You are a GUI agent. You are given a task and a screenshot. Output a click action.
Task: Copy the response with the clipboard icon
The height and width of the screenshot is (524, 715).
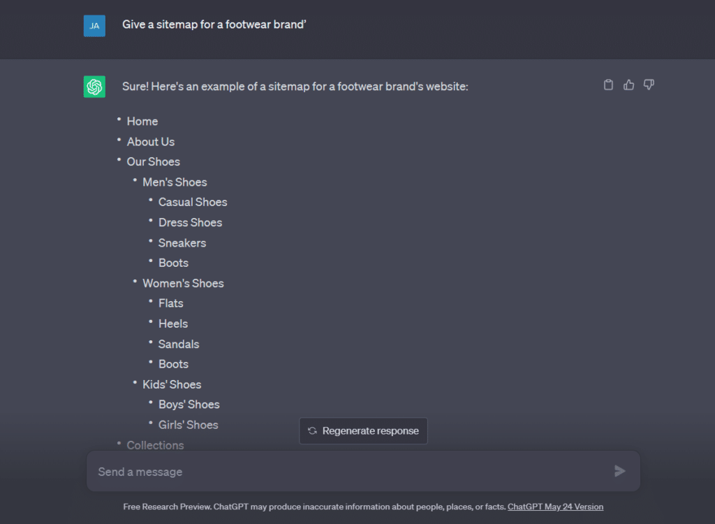tap(608, 85)
